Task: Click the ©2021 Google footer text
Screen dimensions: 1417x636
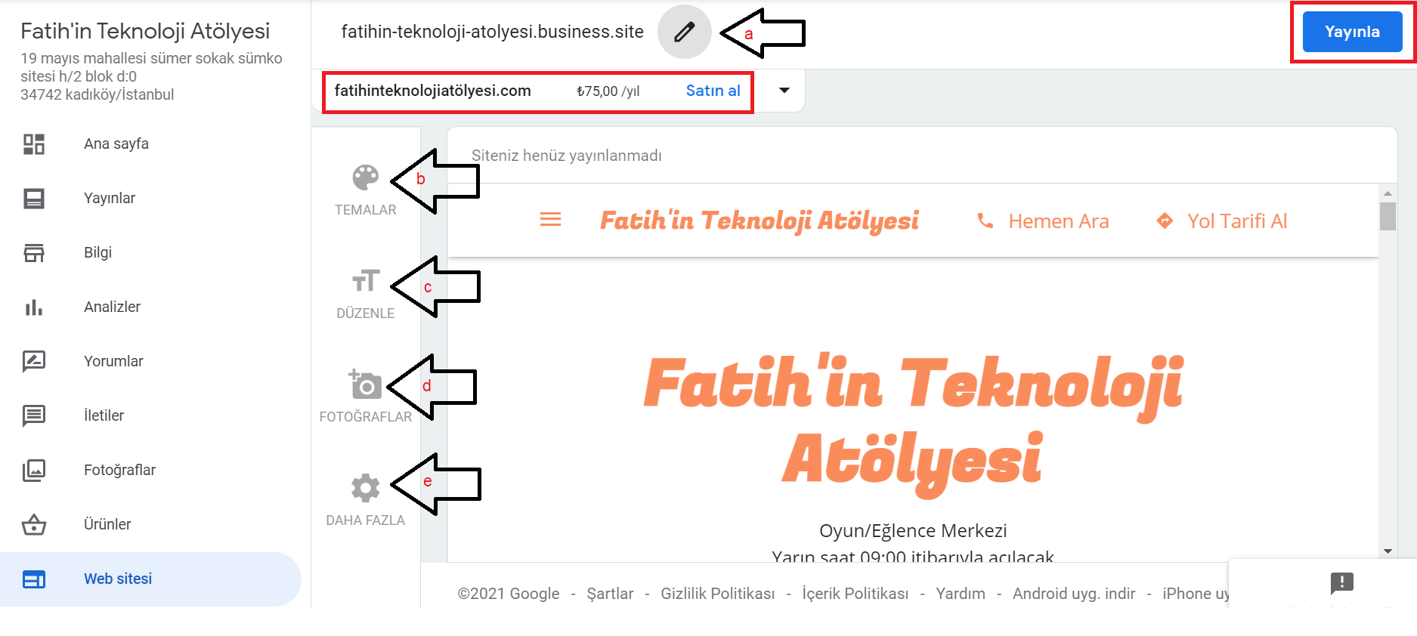Action: click(509, 594)
